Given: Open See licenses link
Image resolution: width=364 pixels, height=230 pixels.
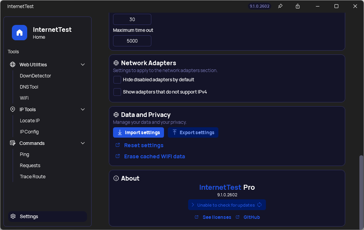Looking at the screenshot, I should pos(217,217).
